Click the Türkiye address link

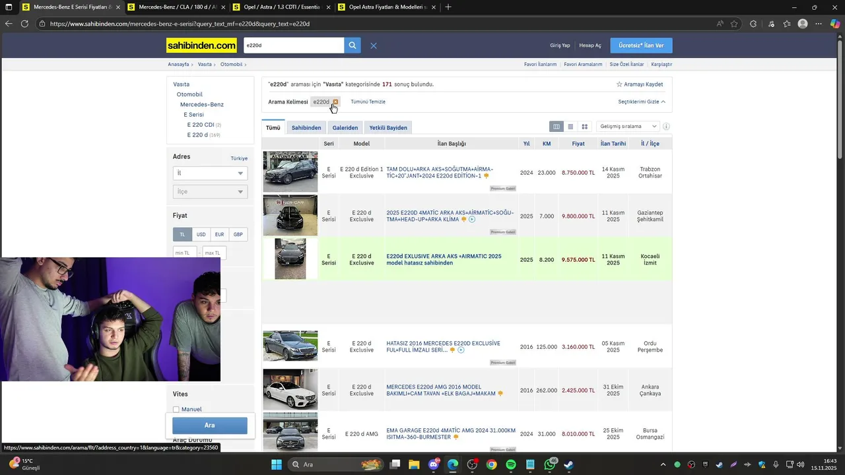(239, 158)
